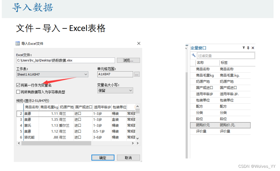Uncheck 将第一行作为变量名 checkbox
This screenshot has width=280, height=171.
tap(18, 85)
